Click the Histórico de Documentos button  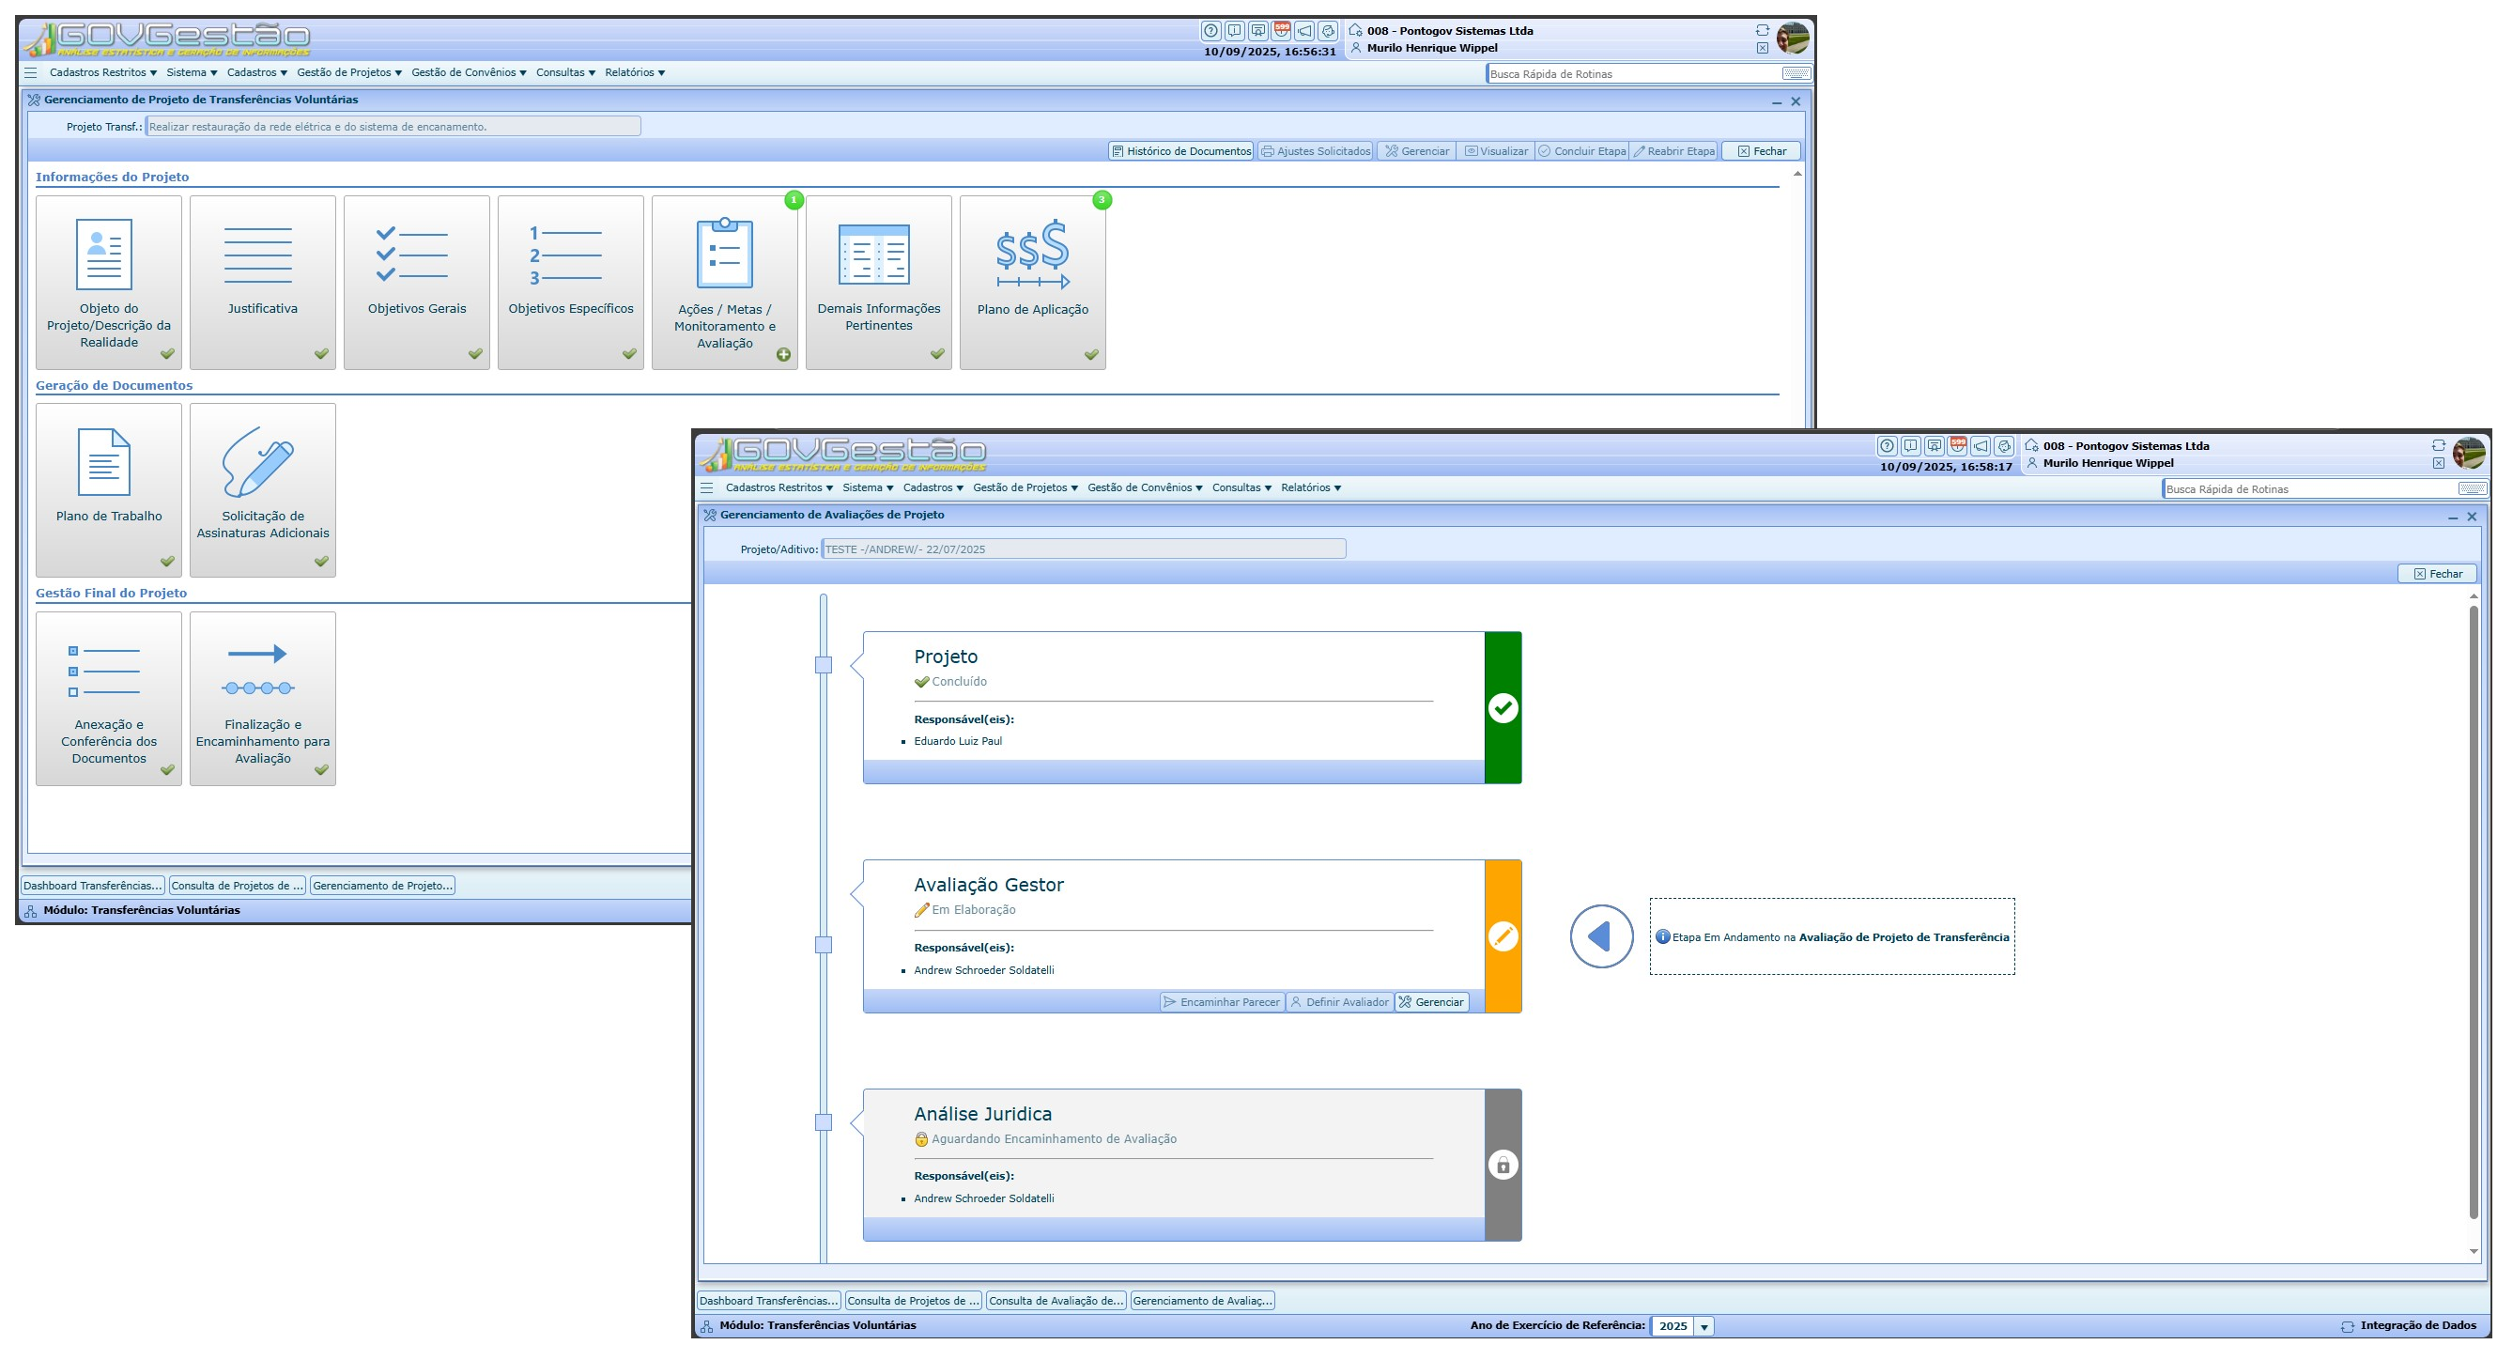coord(1180,151)
